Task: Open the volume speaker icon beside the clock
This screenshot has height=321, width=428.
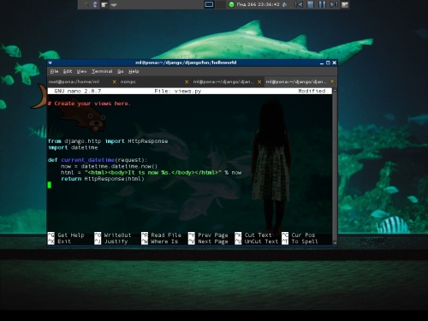Action: [285, 4]
